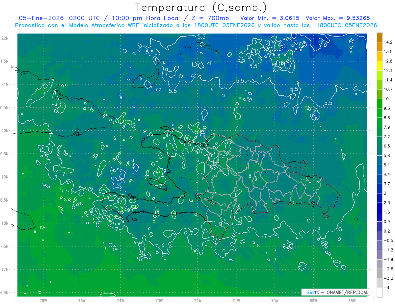Click the "72W" longitude axis label
This screenshot has height=305, width=395.
(197, 300)
